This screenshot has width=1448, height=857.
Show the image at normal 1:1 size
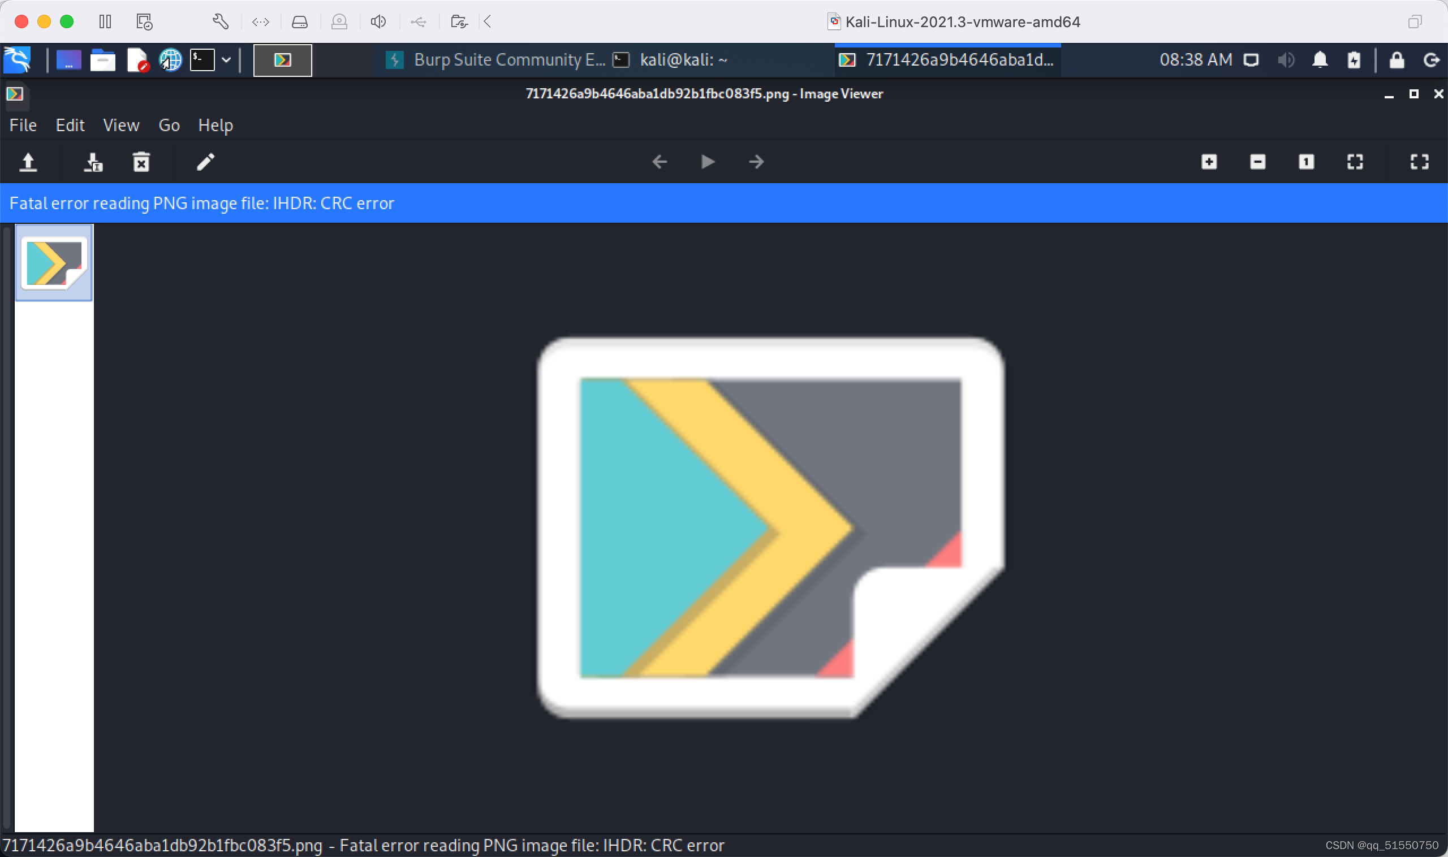click(x=1306, y=162)
